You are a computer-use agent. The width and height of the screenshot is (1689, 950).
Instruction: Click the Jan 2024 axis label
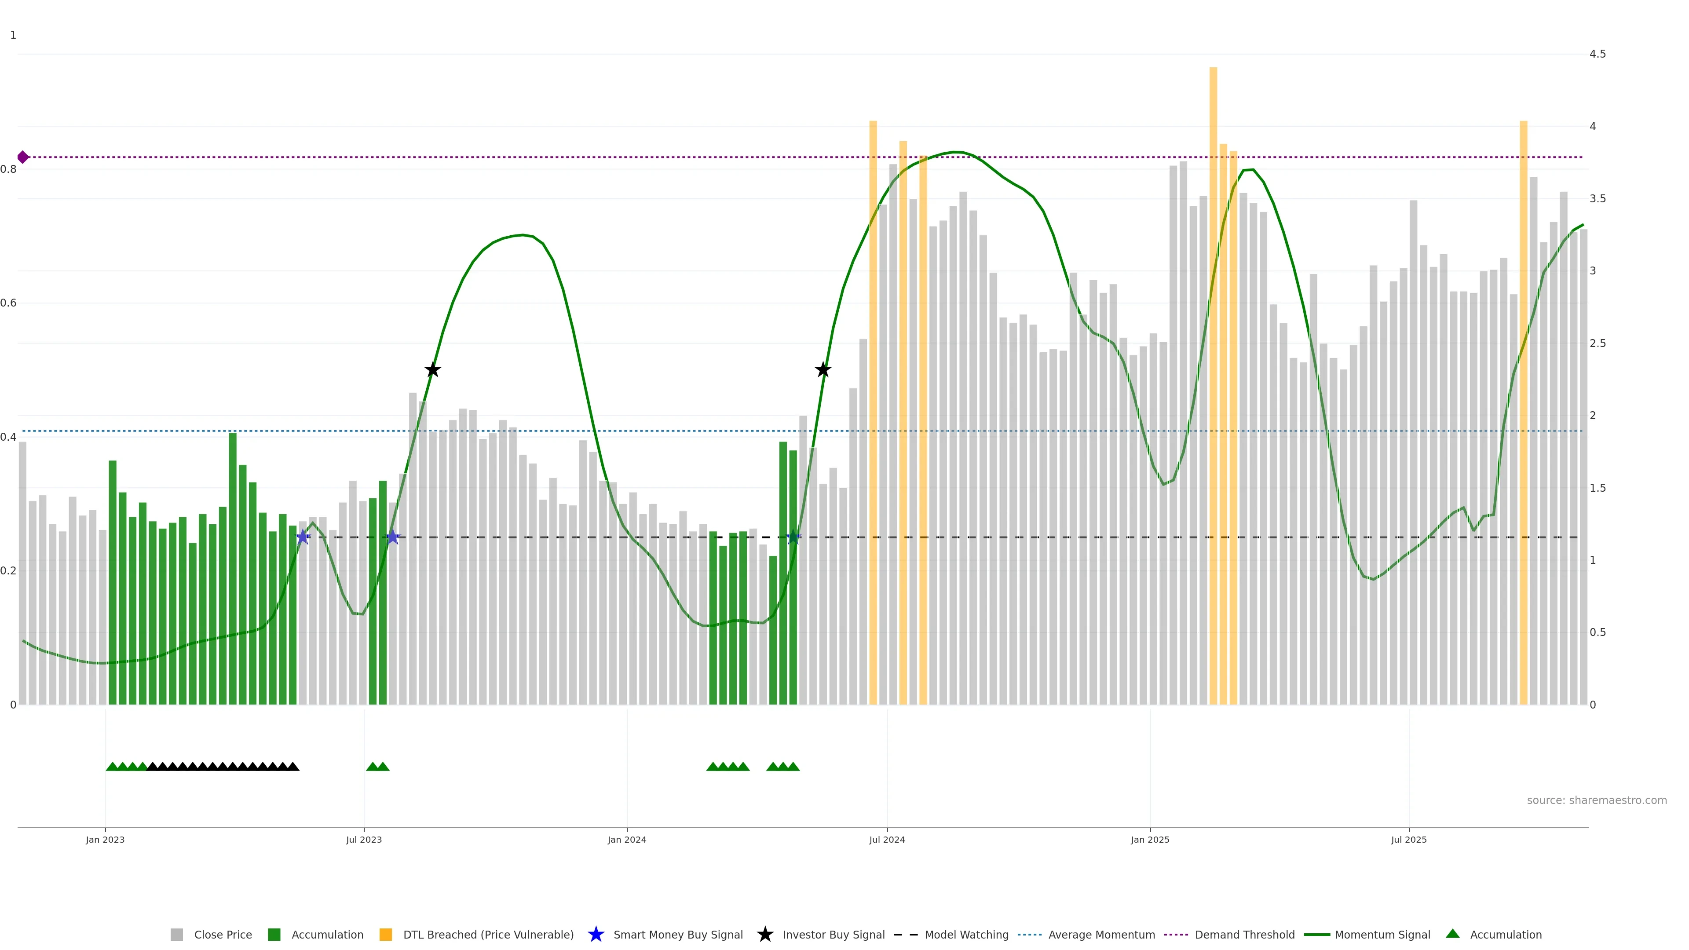626,839
